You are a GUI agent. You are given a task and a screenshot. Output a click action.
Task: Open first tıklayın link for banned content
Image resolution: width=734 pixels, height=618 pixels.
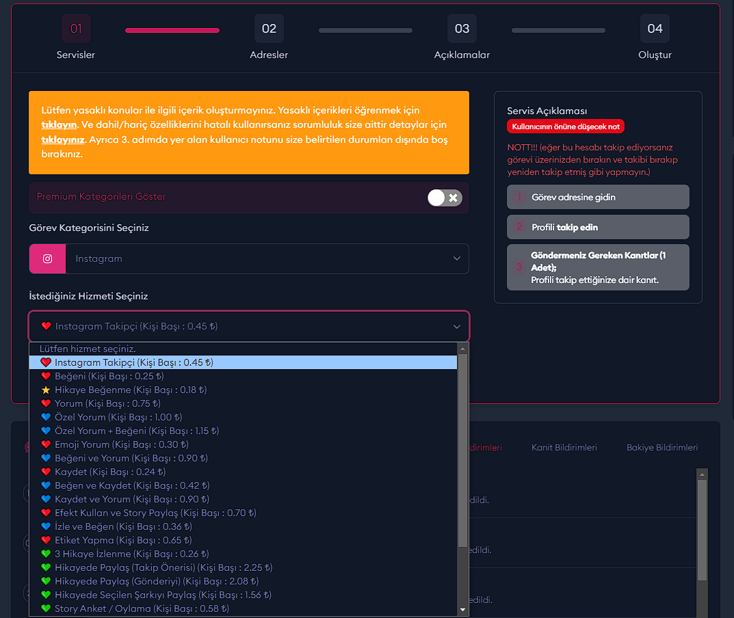[59, 125]
